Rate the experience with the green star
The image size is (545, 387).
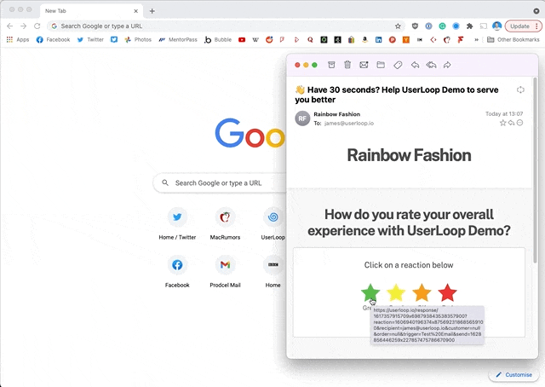[370, 292]
